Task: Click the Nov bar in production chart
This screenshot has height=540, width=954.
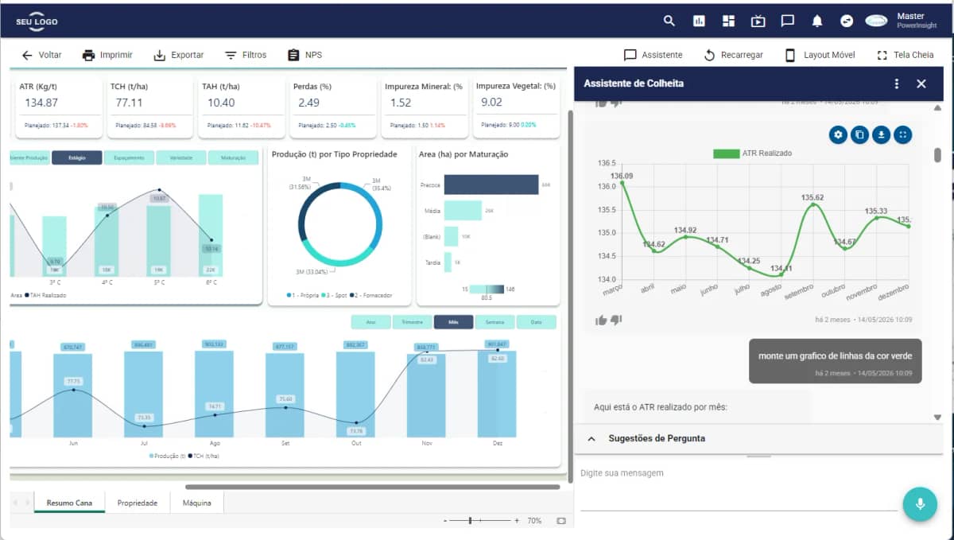Action: [x=427, y=394]
